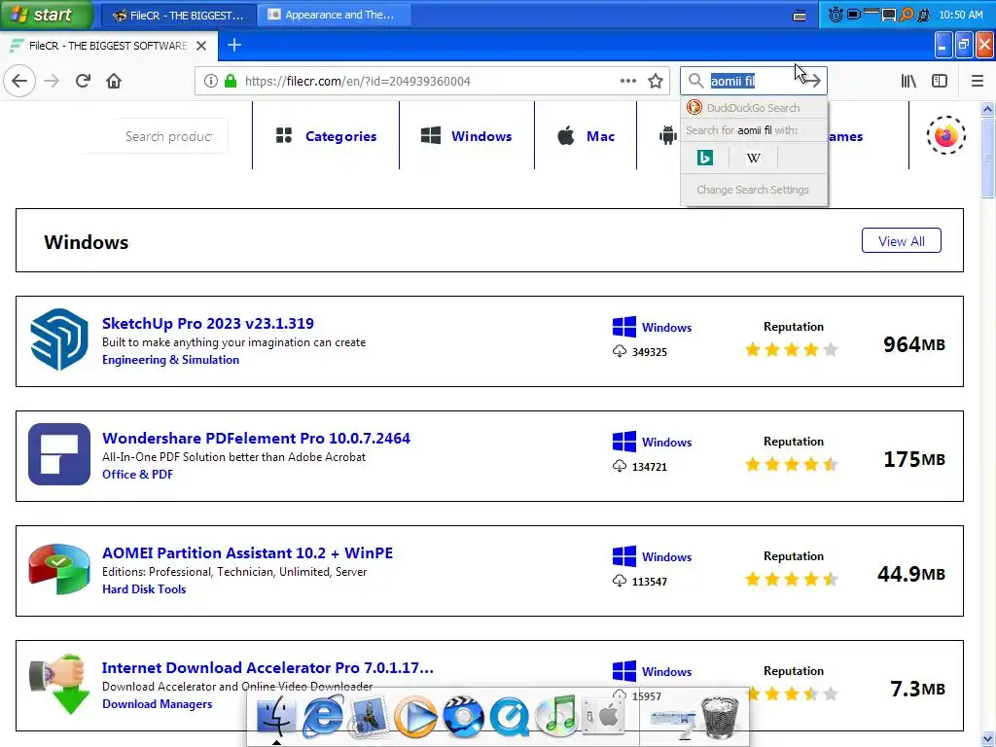Open the Library bookshelf icon

(x=908, y=82)
